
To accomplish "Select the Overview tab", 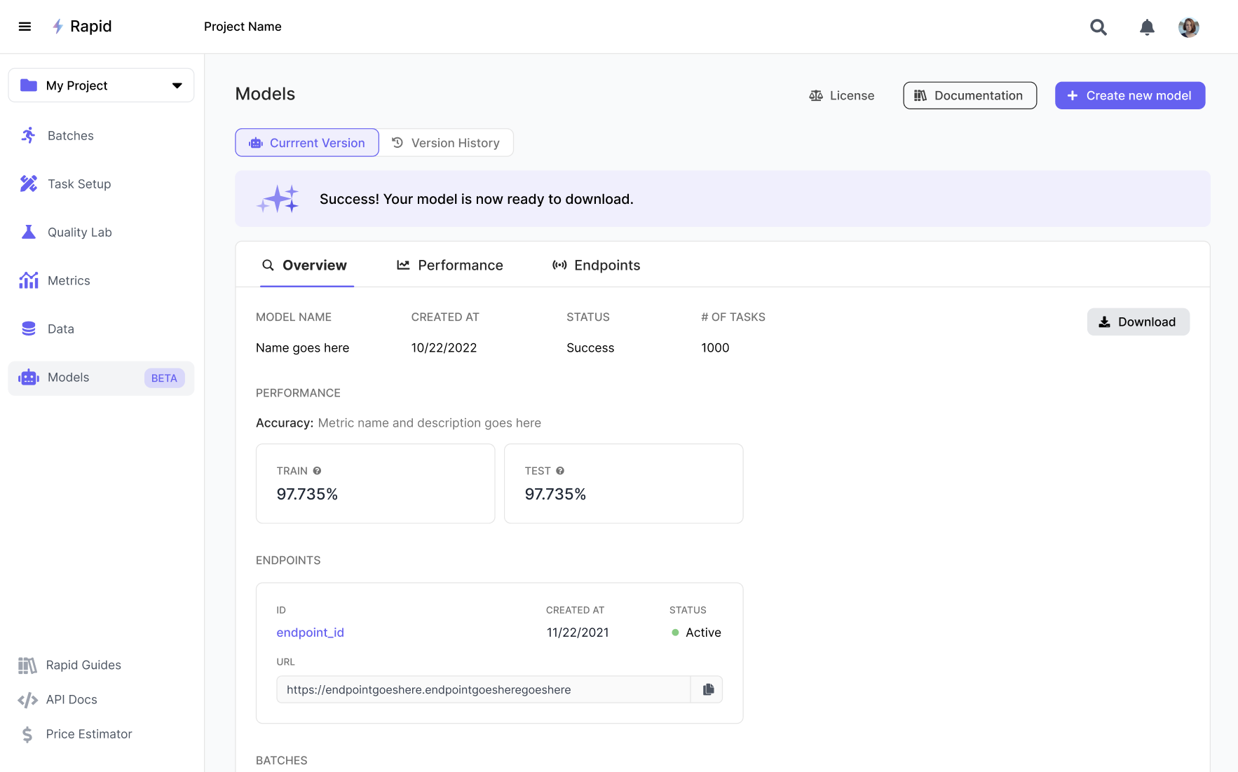I will click(x=305, y=266).
